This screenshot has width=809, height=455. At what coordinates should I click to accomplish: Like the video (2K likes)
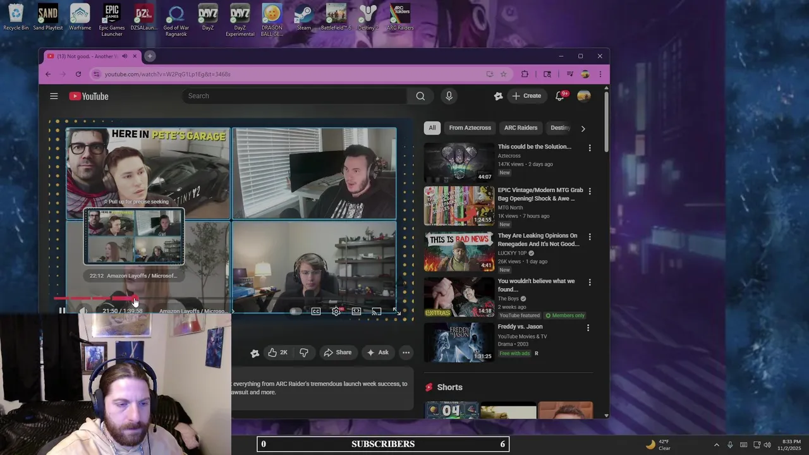coord(277,353)
